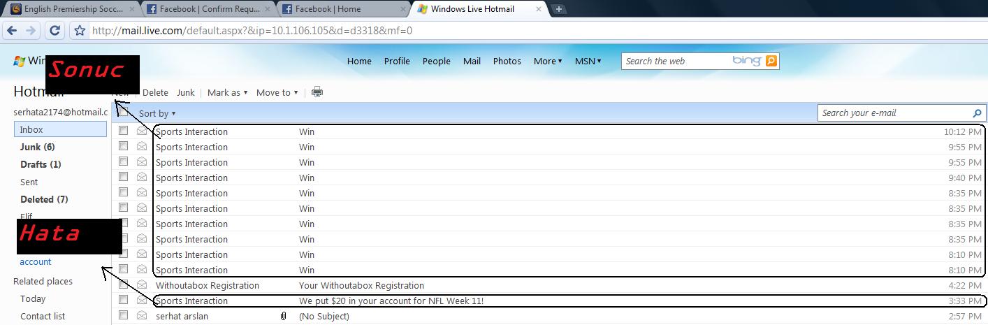Bookmark this page with the star icon

80,31
